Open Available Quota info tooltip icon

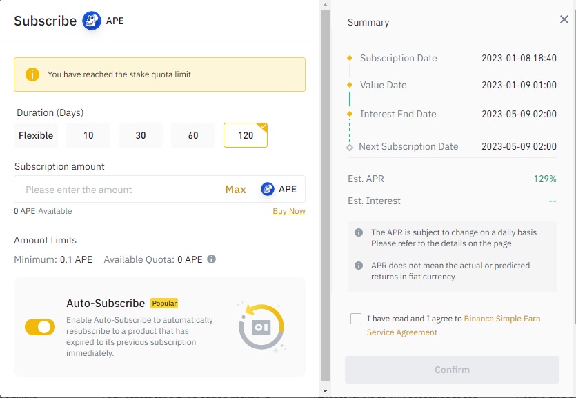[211, 259]
